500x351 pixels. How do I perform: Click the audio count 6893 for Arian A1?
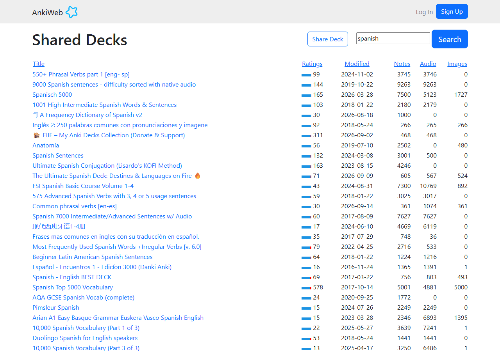point(430,317)
